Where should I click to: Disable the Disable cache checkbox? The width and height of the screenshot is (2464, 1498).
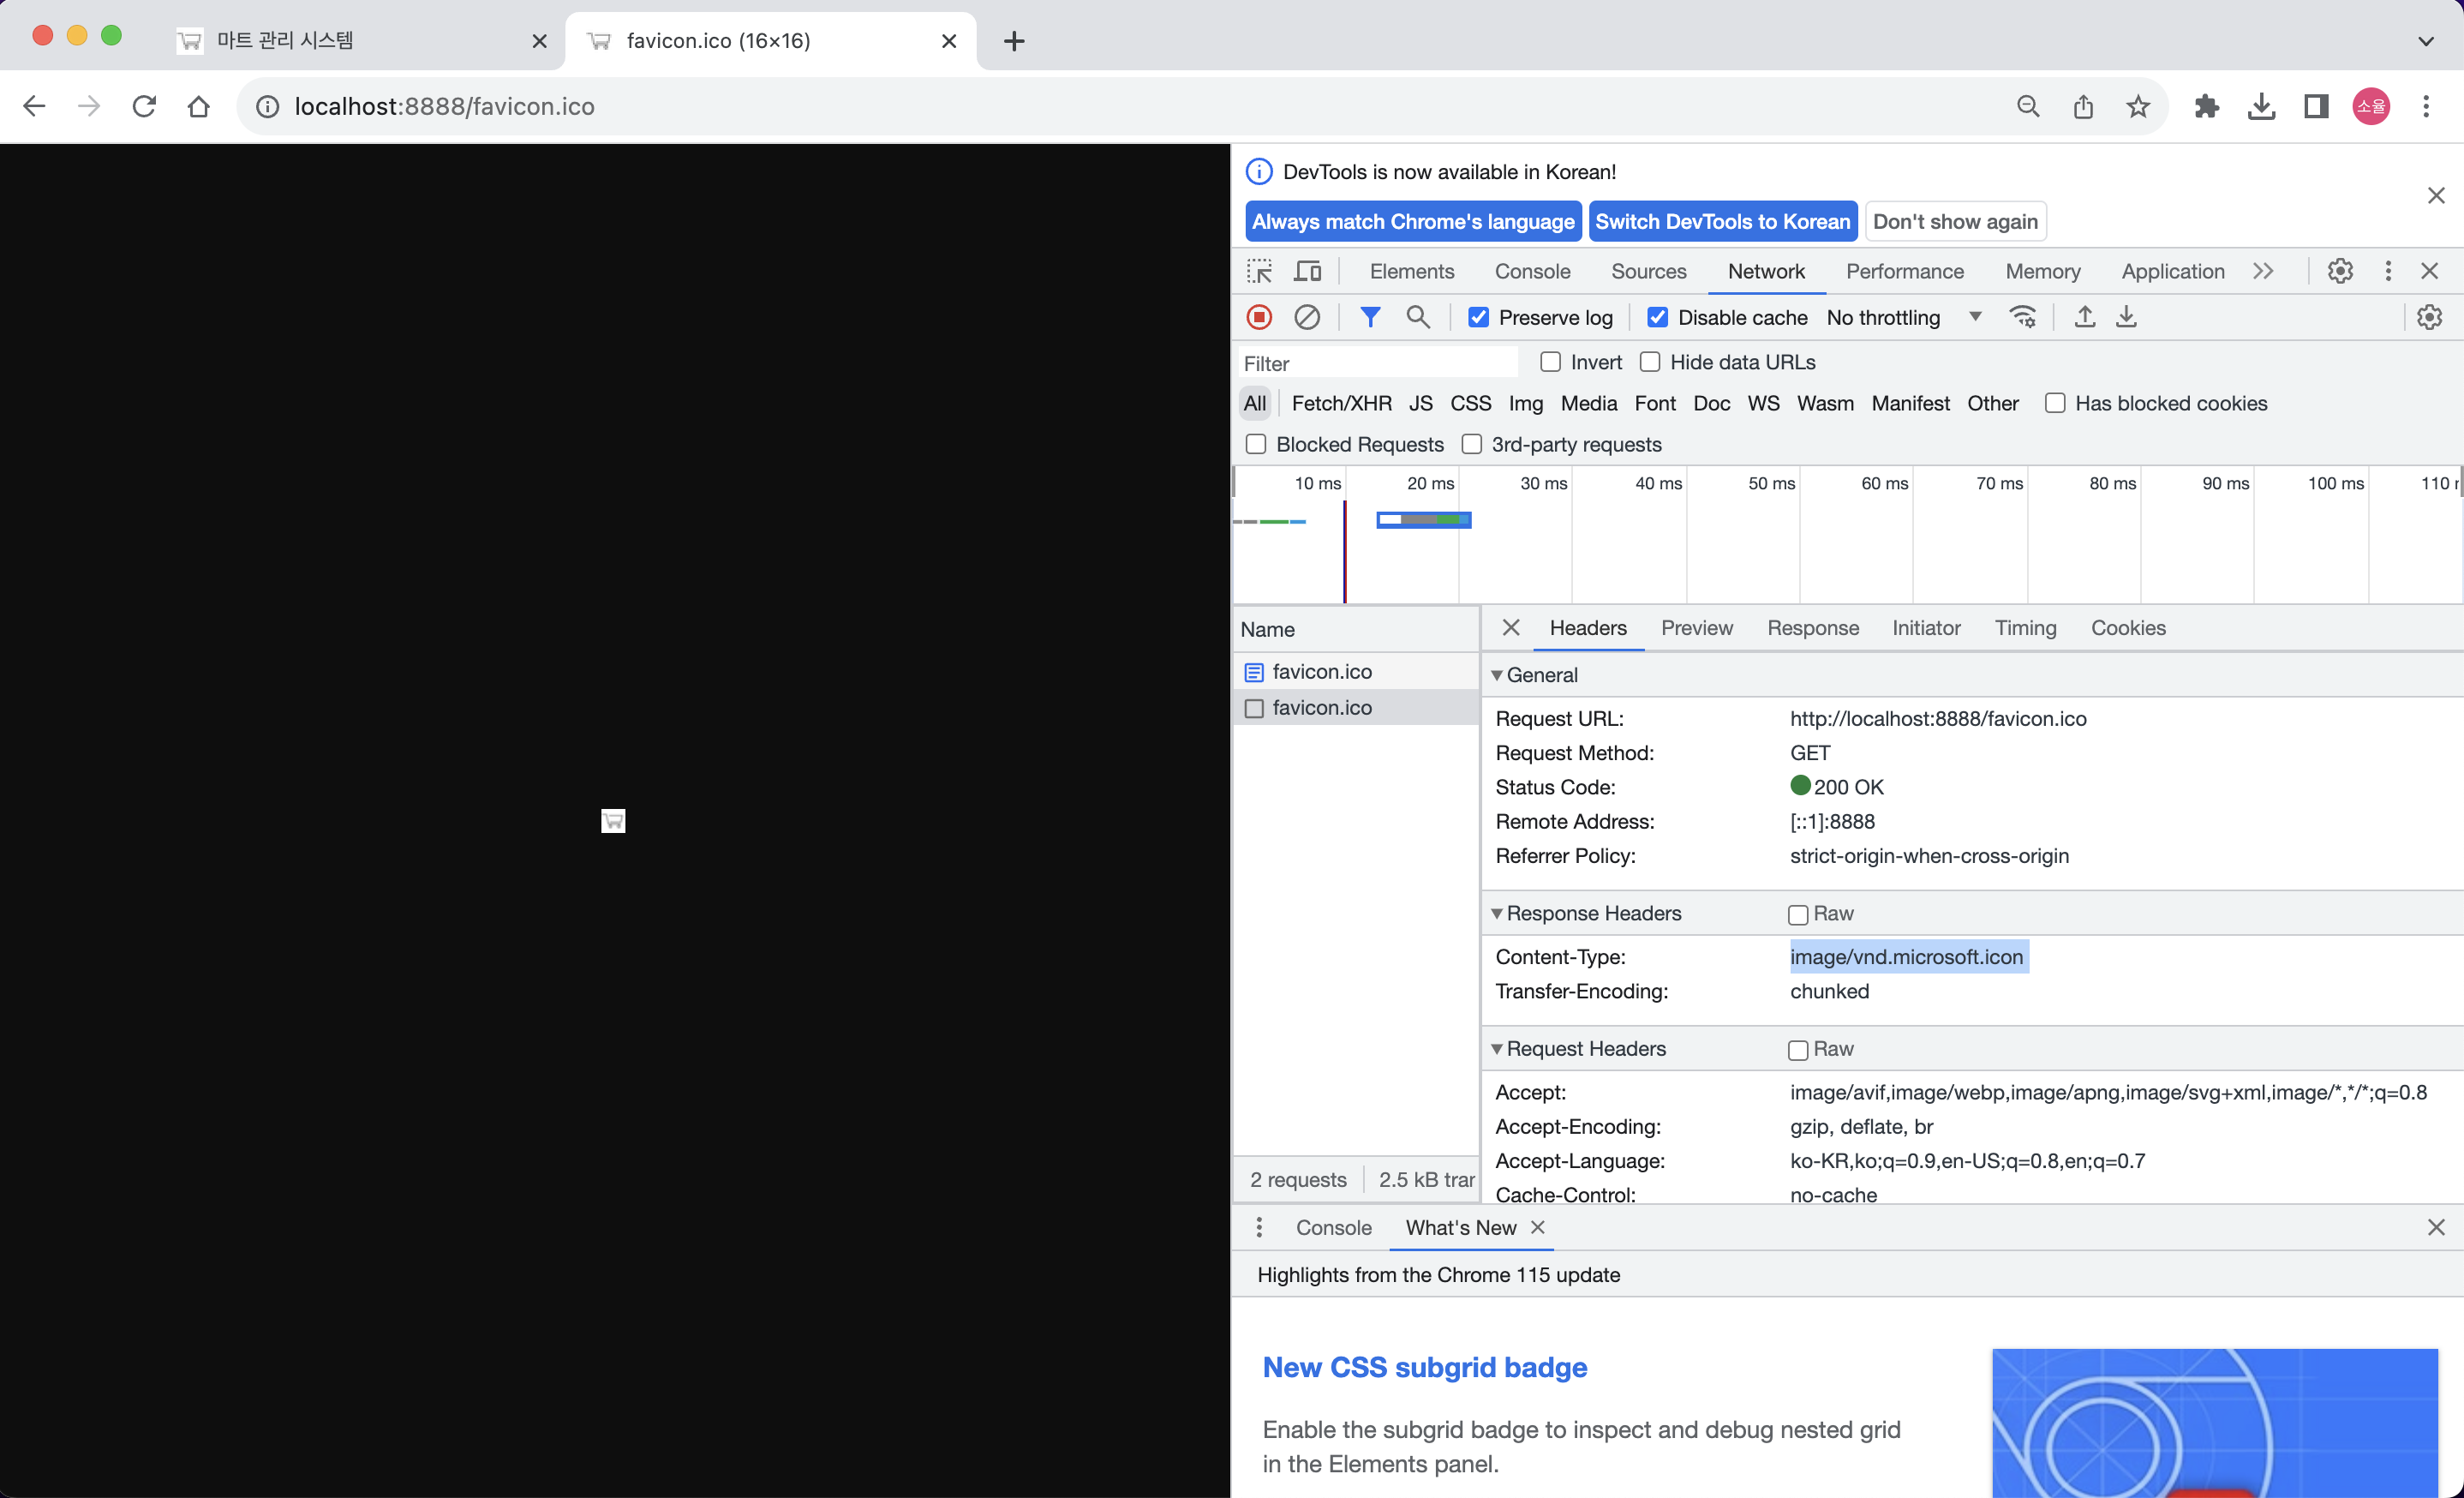coord(1657,317)
